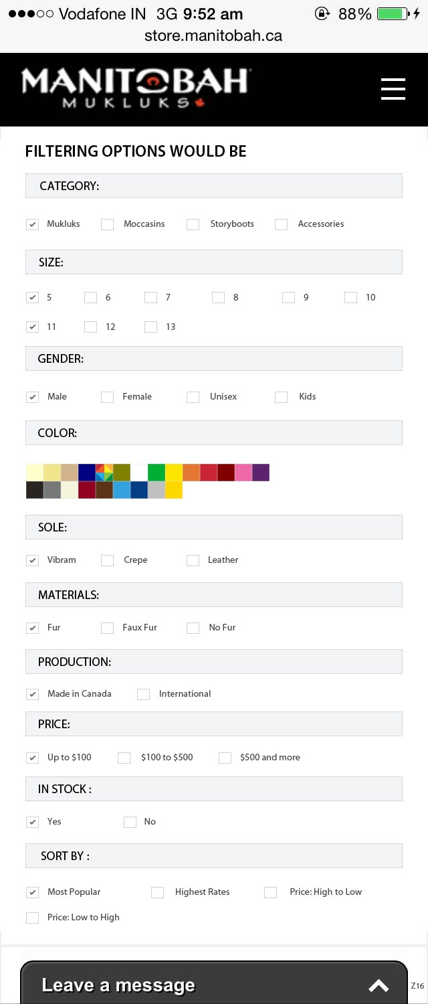Viewport: 428px width, 1004px height.
Task: Pick the green color swatch
Action: [156, 473]
